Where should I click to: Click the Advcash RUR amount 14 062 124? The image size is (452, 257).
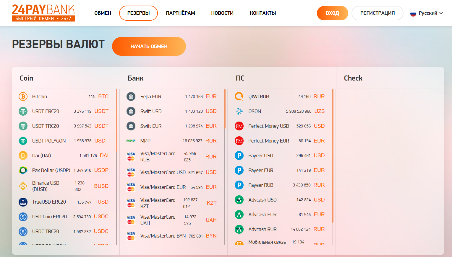[x=301, y=229]
